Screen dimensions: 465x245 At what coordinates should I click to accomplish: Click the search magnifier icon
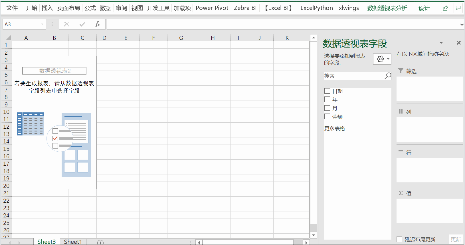pyautogui.click(x=388, y=76)
